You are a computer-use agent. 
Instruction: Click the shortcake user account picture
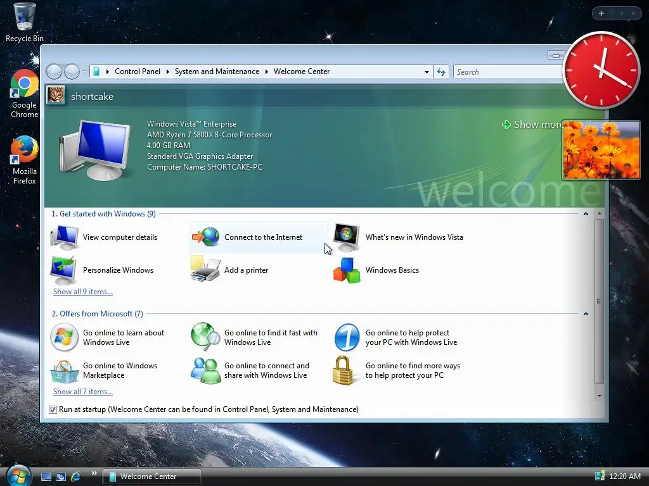pyautogui.click(x=56, y=96)
